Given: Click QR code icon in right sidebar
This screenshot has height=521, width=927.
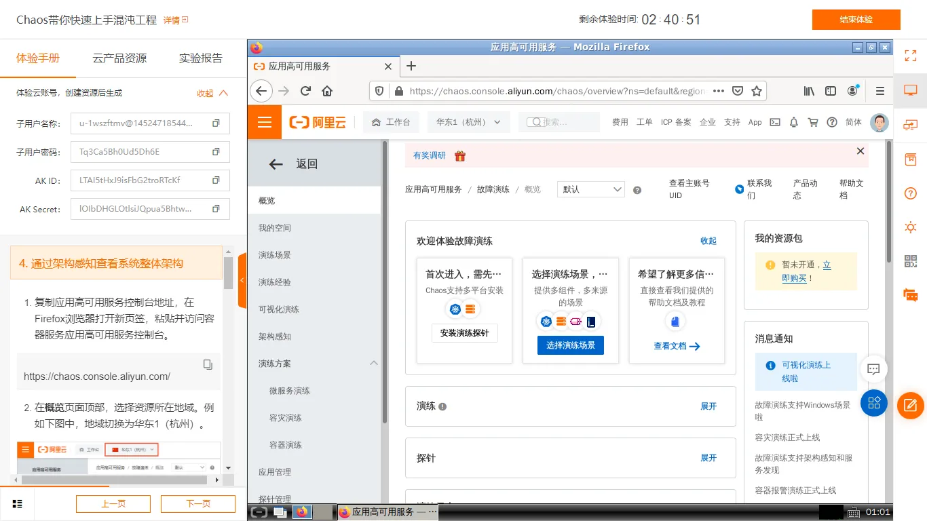Looking at the screenshot, I should point(911,261).
